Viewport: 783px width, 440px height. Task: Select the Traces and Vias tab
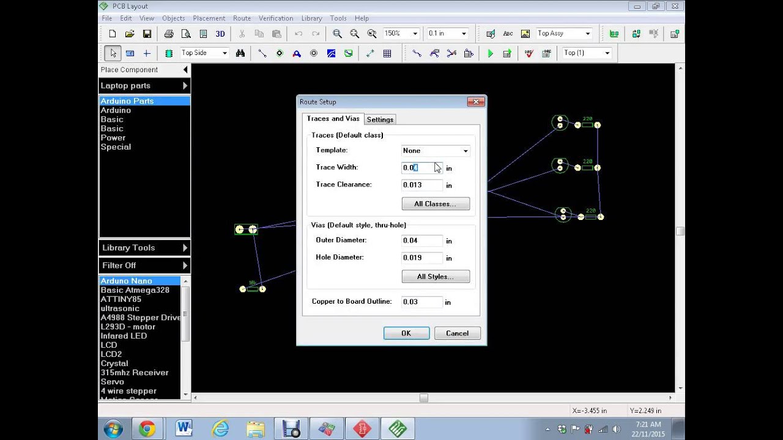click(x=333, y=119)
